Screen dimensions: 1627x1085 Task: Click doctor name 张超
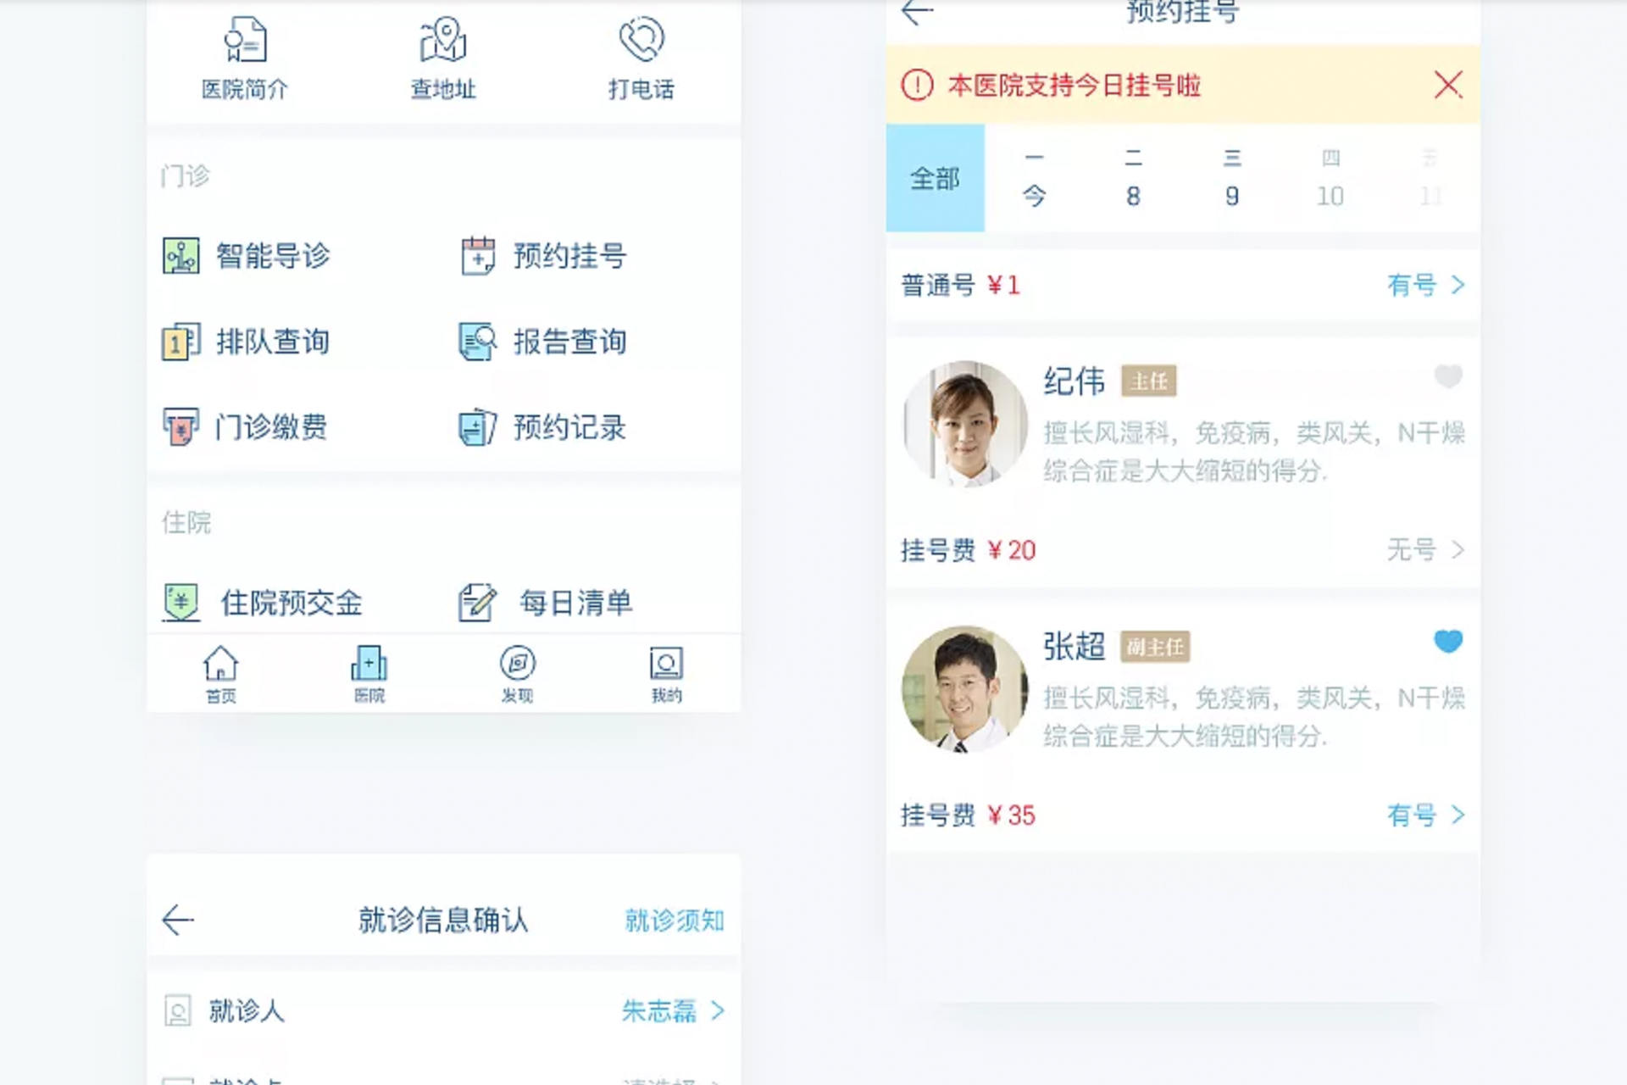[1074, 647]
